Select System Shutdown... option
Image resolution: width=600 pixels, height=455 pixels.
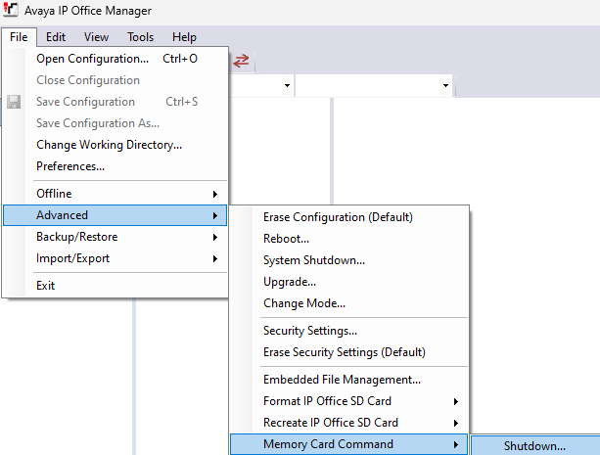point(349,260)
